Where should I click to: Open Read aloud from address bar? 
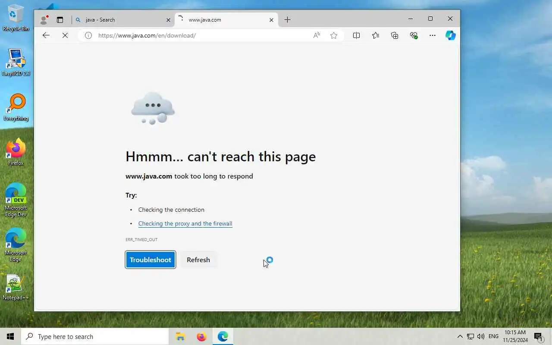317,35
